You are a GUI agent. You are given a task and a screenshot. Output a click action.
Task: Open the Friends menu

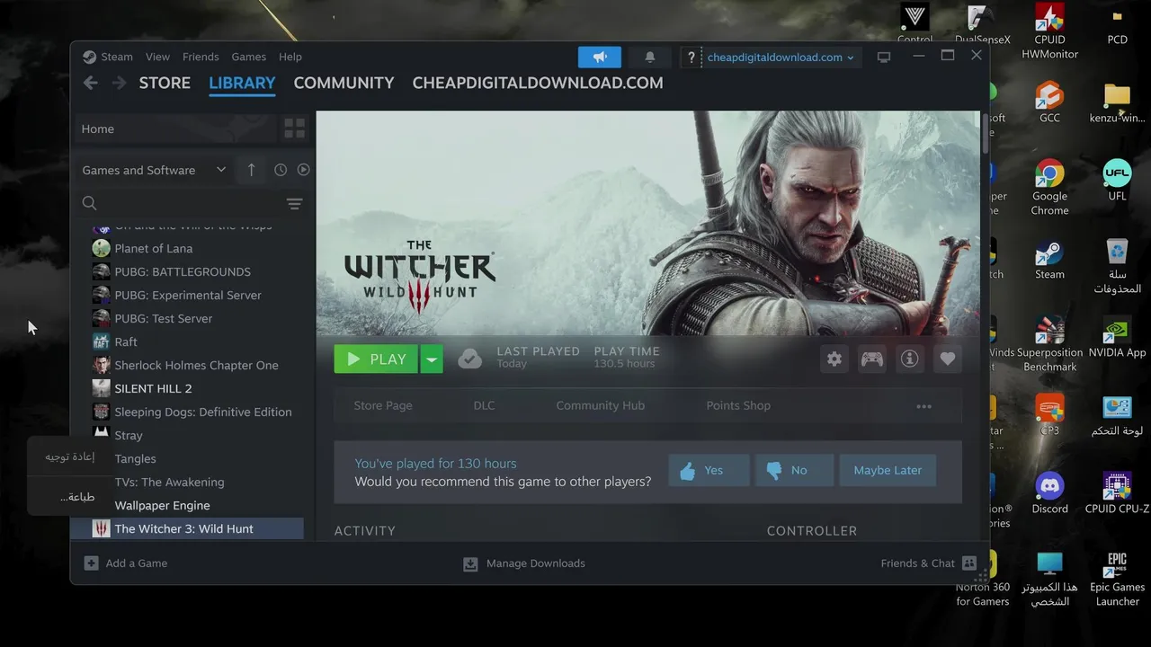point(201,57)
